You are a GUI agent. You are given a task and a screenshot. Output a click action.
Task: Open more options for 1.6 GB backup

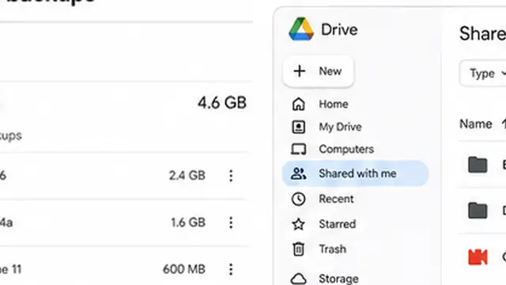point(231,222)
